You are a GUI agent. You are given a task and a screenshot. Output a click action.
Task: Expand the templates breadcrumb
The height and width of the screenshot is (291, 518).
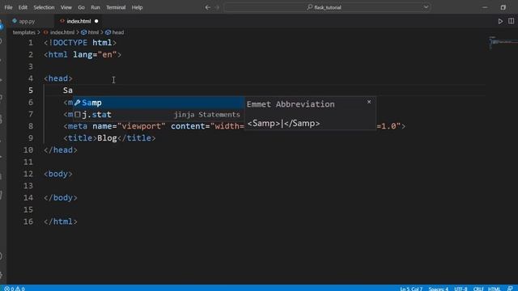23,32
